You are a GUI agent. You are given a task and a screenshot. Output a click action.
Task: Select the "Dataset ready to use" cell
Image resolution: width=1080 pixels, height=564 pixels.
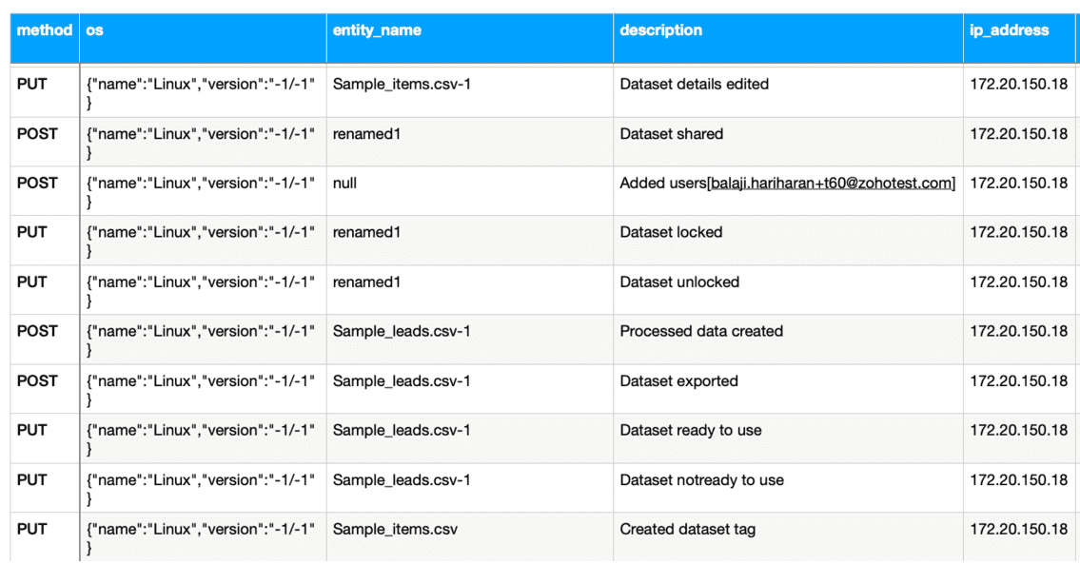coord(690,431)
